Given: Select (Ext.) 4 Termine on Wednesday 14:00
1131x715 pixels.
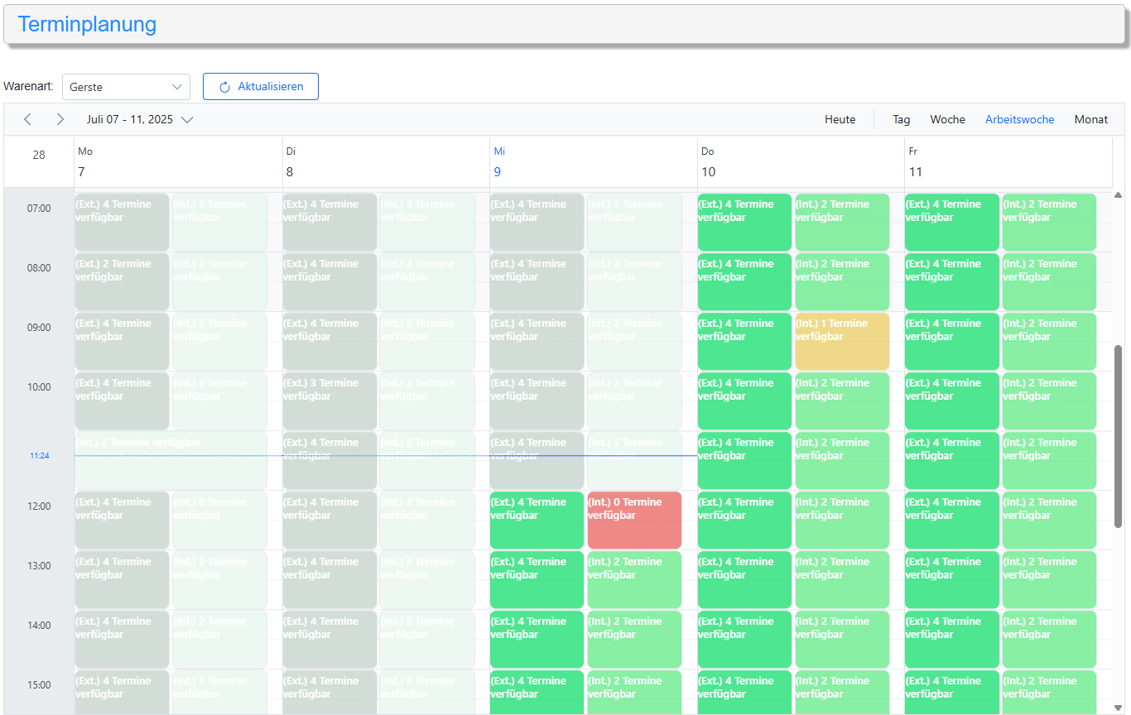Looking at the screenshot, I should [x=537, y=639].
